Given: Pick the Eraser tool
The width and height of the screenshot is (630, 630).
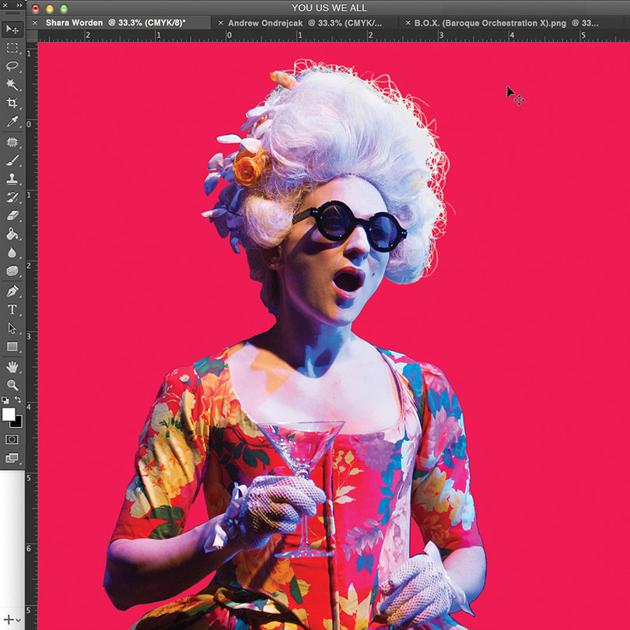Looking at the screenshot, I should pyautogui.click(x=12, y=215).
